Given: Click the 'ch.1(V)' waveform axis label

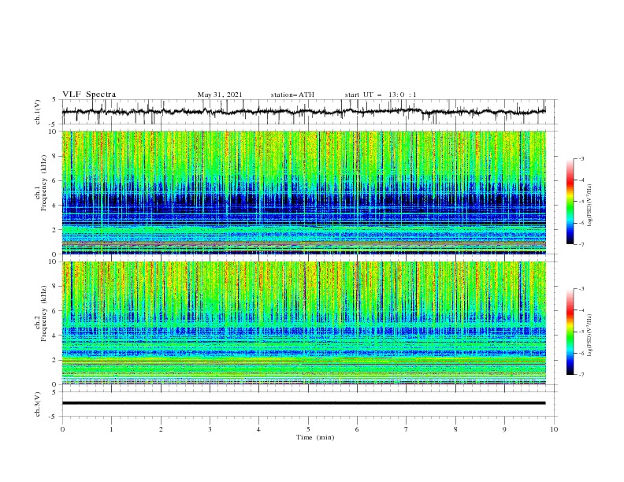Looking at the screenshot, I should (x=38, y=112).
